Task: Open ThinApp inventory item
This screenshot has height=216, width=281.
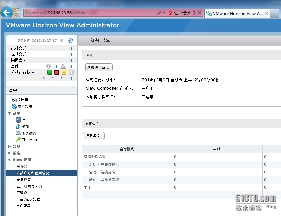Action: click(29, 140)
